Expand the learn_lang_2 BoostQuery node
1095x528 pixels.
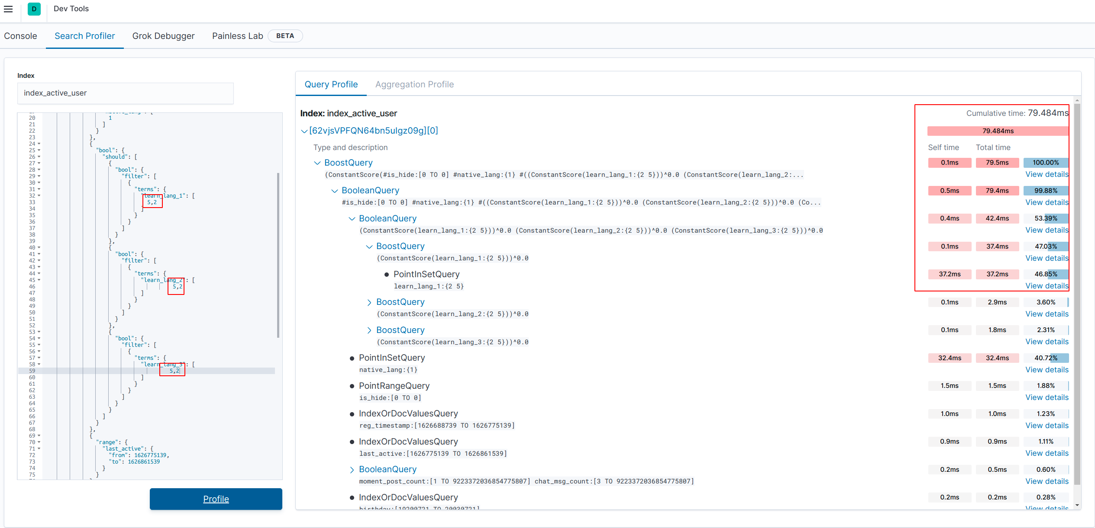click(x=369, y=302)
